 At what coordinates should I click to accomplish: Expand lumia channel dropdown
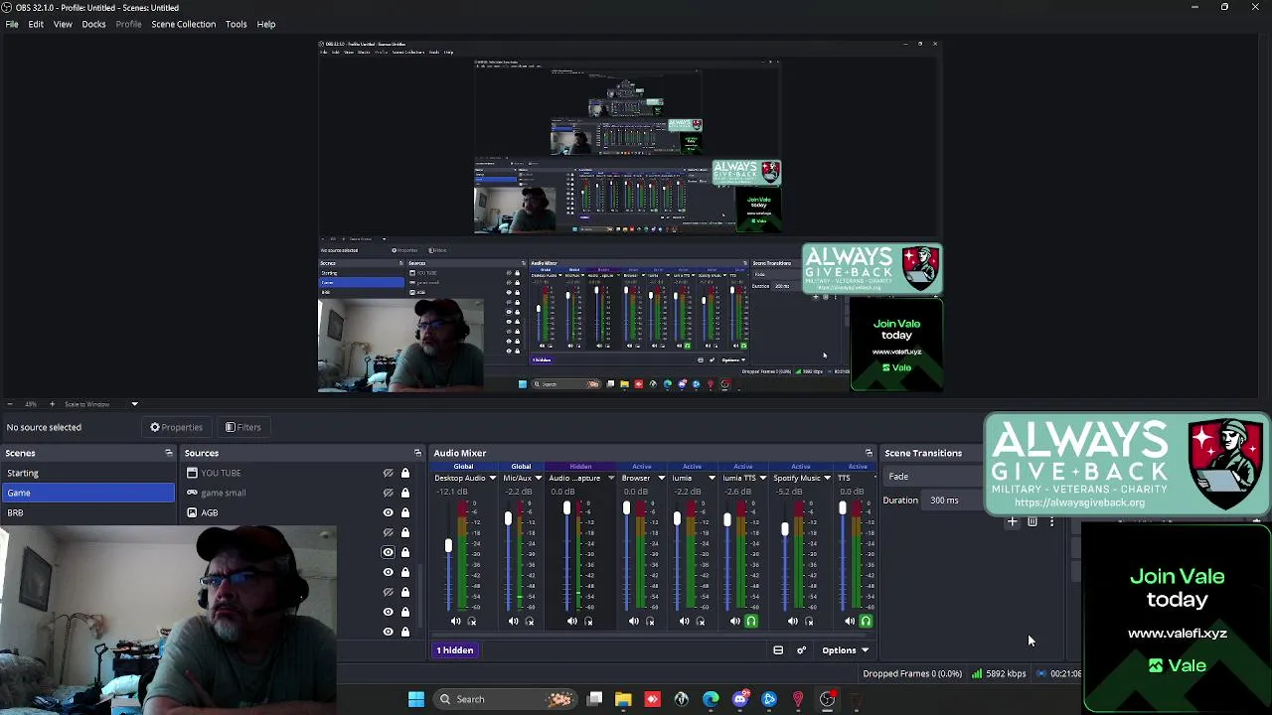pyautogui.click(x=712, y=478)
